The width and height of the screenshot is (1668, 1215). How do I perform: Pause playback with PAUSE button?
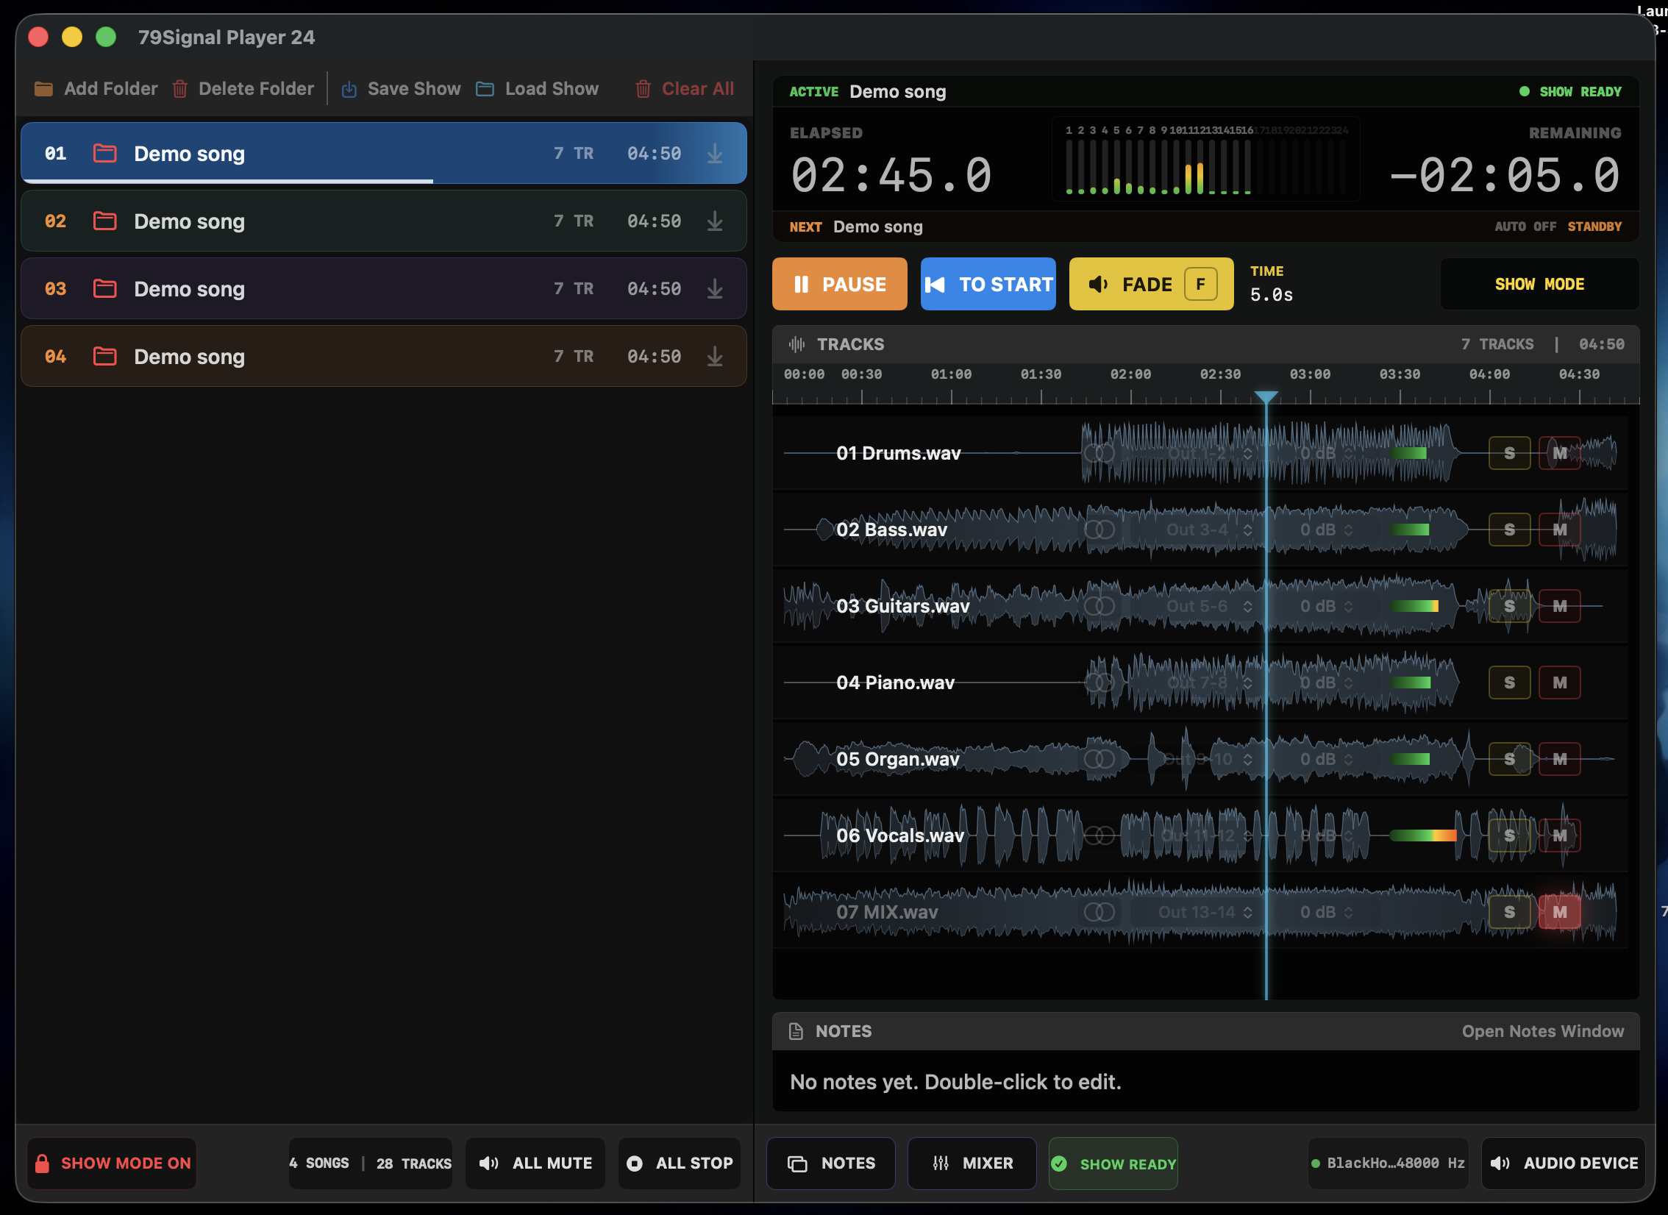(x=840, y=284)
